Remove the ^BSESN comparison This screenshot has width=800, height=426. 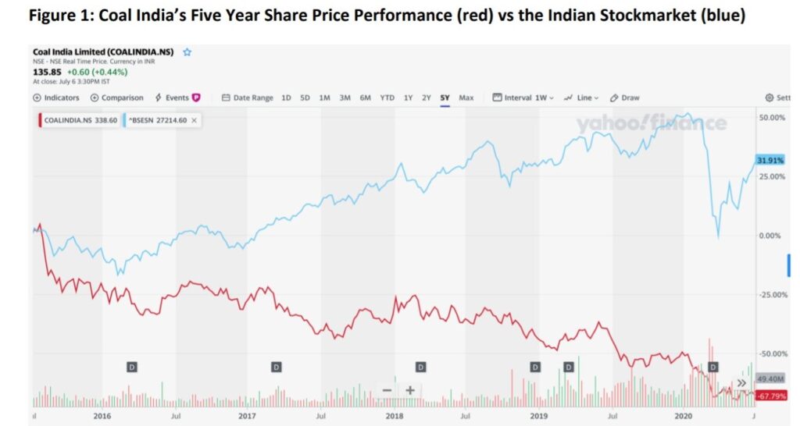[194, 120]
